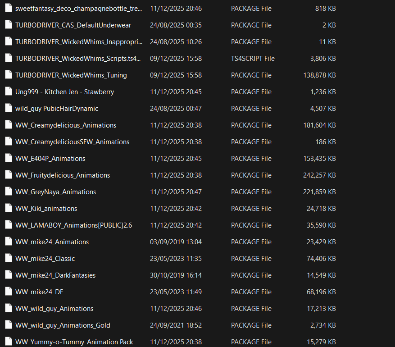
Task: Select TURBODRIVER_CAS_DefaultUnderwear file name
Action: pos(73,25)
